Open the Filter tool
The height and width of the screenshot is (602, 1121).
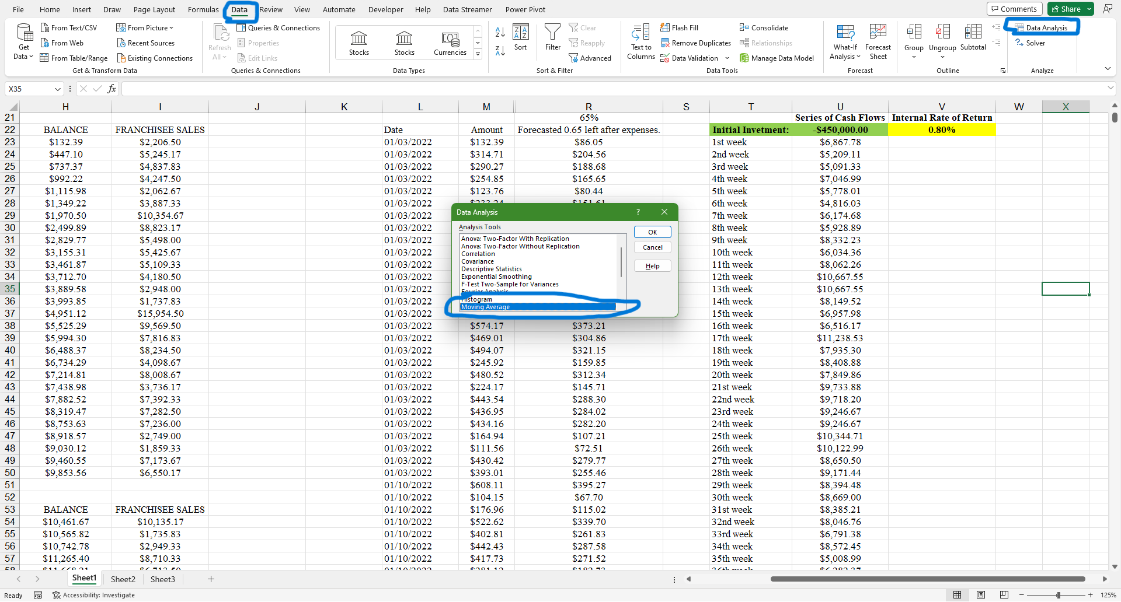coord(552,37)
